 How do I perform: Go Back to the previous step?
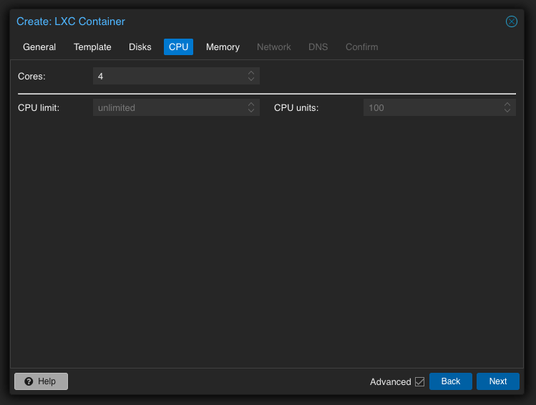point(450,381)
